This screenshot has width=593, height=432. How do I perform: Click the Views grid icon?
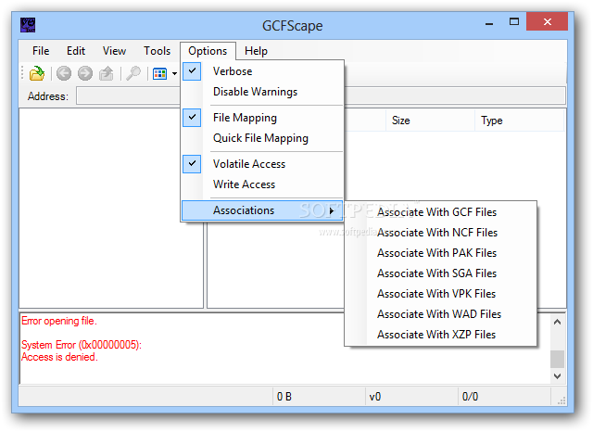(x=159, y=74)
